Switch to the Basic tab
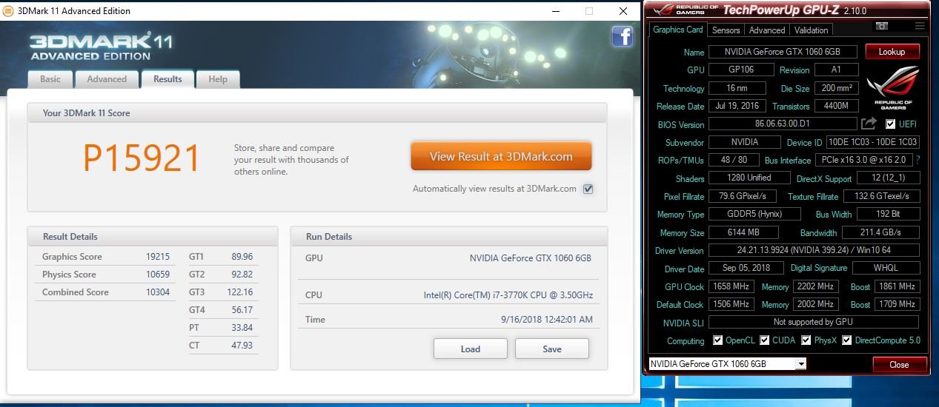 click(x=50, y=79)
